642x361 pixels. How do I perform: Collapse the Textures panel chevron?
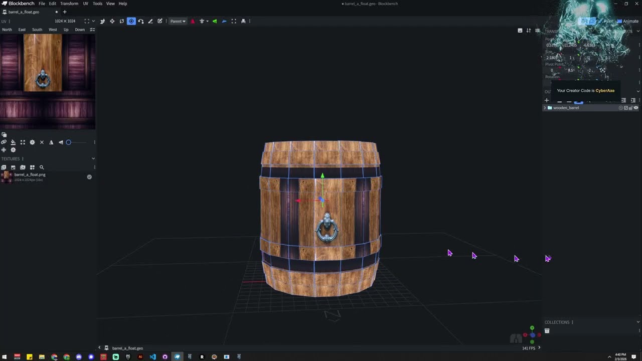(93, 158)
